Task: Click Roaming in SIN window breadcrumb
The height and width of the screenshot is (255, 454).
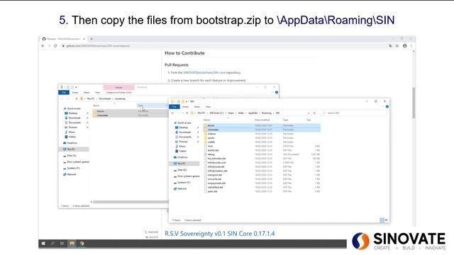Action: (267, 113)
